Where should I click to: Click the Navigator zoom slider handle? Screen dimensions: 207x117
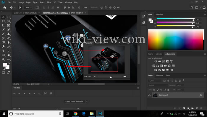coord(111,77)
